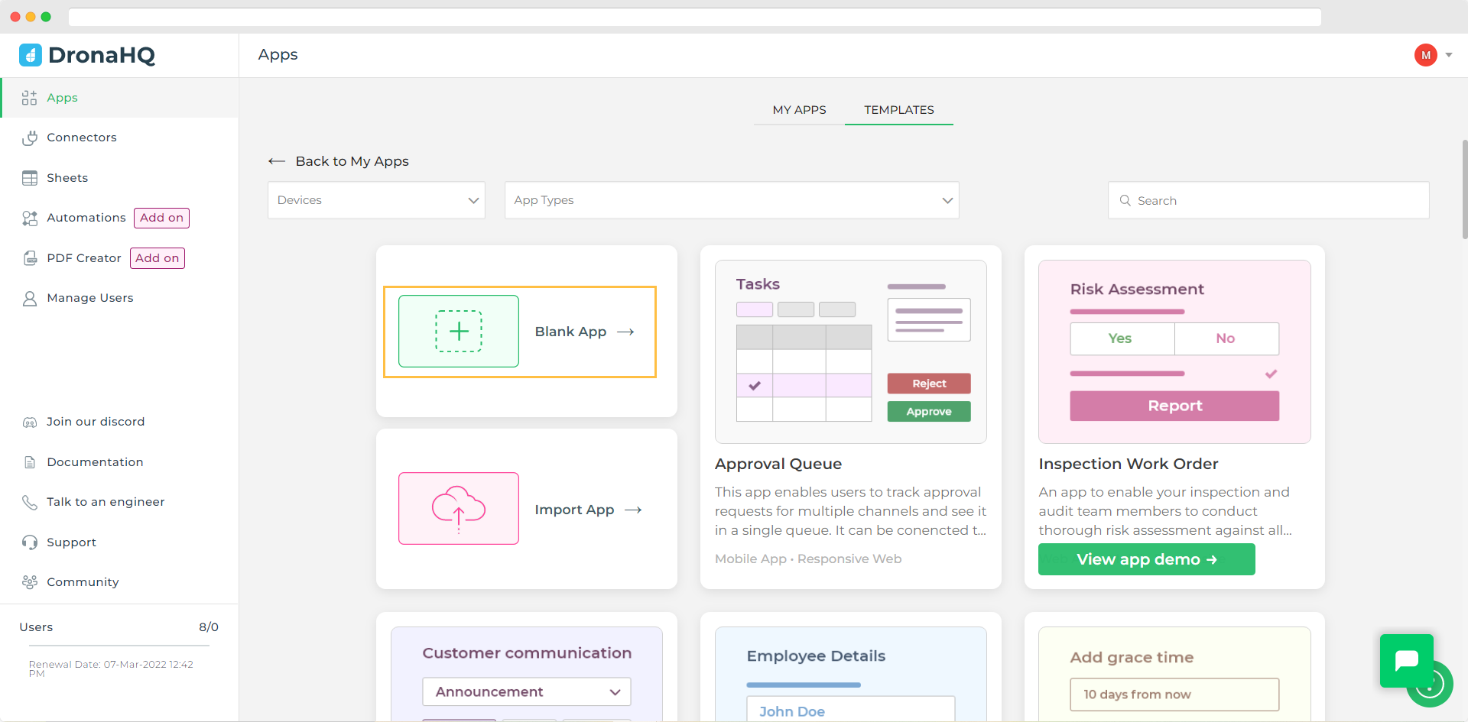1468x722 pixels.
Task: Expand the user account menu arrow
Action: (x=1449, y=55)
